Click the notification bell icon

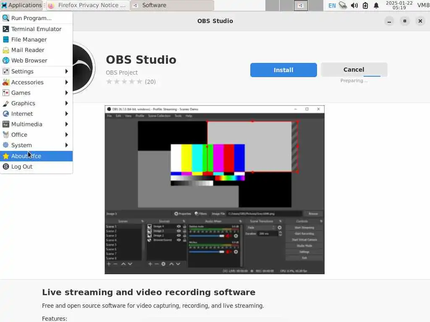(x=376, y=5)
